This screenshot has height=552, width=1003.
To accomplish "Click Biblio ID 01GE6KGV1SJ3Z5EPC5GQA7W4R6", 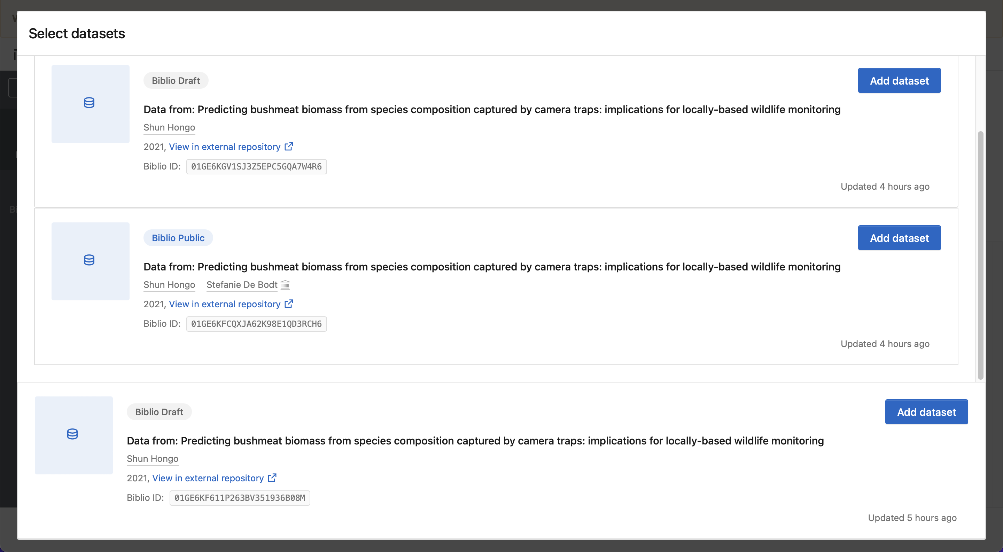I will (x=256, y=166).
